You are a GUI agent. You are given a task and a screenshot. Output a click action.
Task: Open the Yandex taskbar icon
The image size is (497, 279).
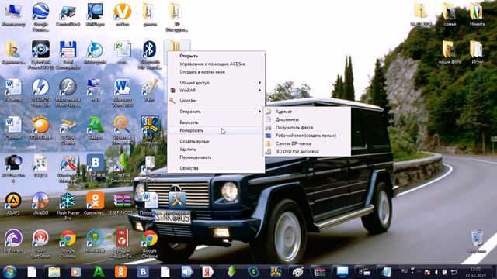point(208,272)
